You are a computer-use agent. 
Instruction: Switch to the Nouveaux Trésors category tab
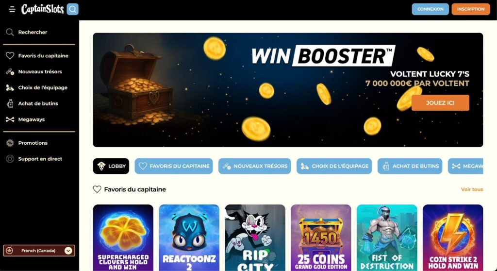tap(254, 166)
